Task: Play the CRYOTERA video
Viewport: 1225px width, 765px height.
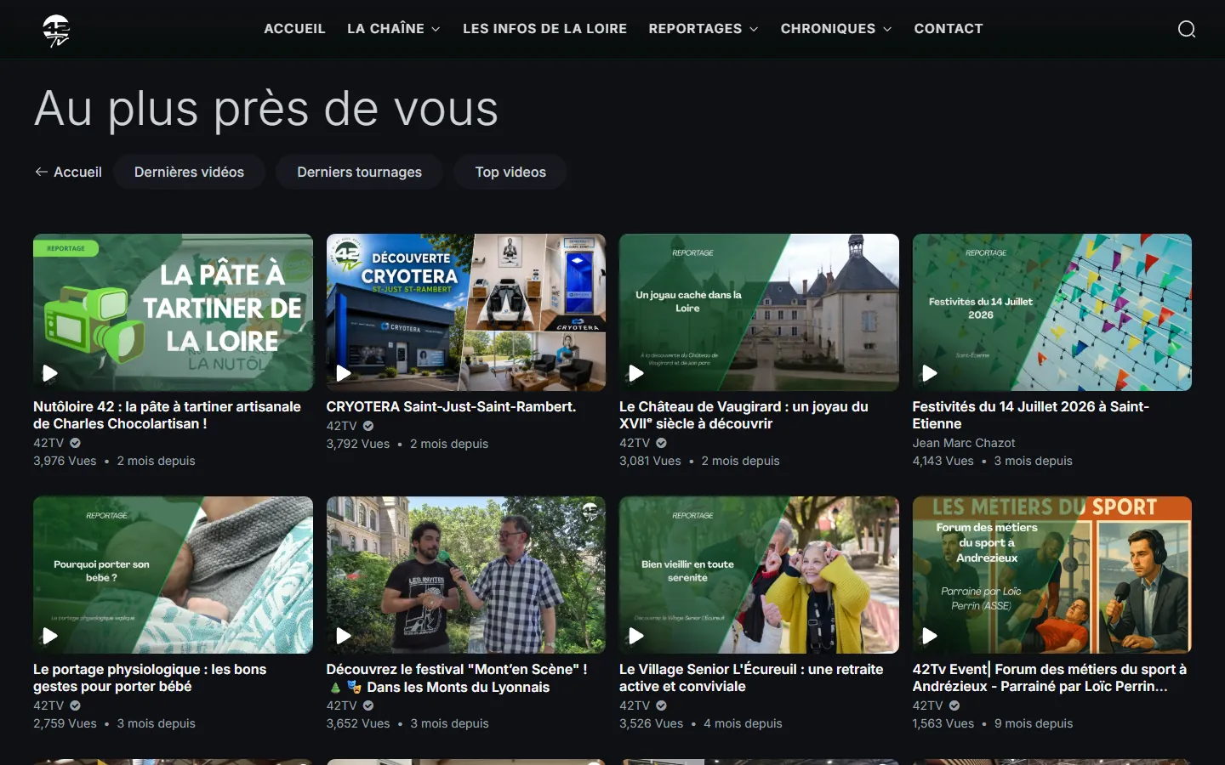Action: (x=344, y=373)
